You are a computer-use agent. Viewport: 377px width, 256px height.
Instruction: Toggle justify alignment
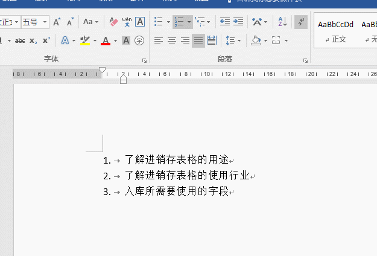click(198, 40)
